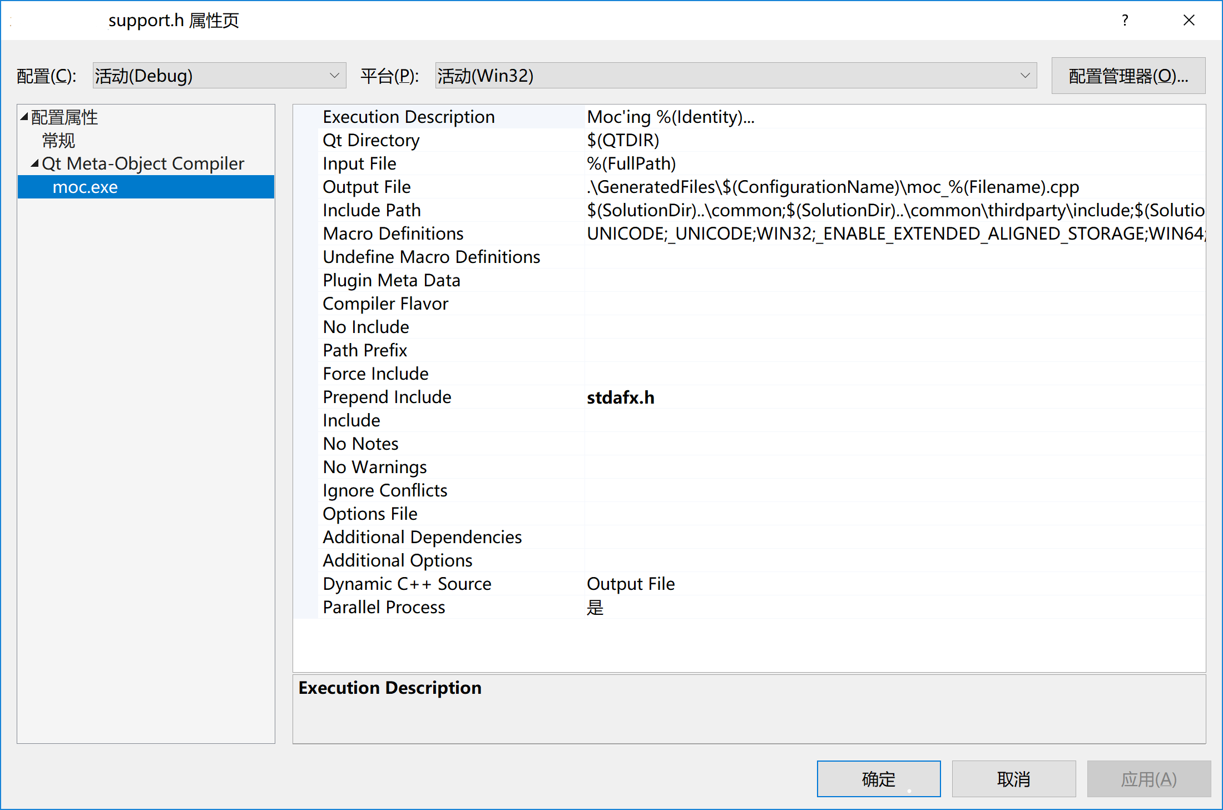The width and height of the screenshot is (1223, 810).
Task: Click the help question mark icon
Action: tap(1125, 20)
